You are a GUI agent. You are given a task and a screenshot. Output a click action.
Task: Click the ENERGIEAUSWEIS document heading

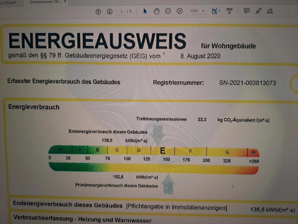pyautogui.click(x=97, y=41)
